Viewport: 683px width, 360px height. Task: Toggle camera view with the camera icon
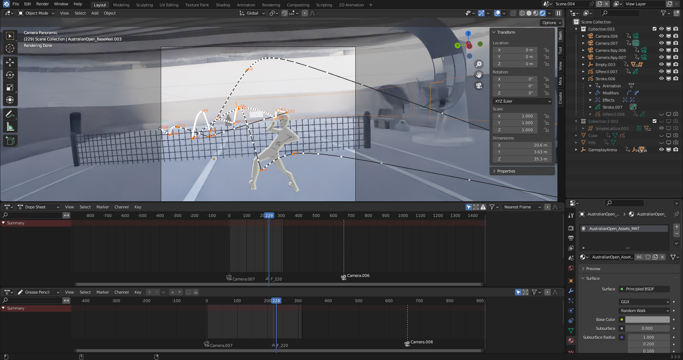[x=479, y=86]
